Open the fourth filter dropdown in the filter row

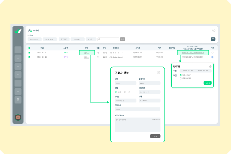[x=77, y=39]
